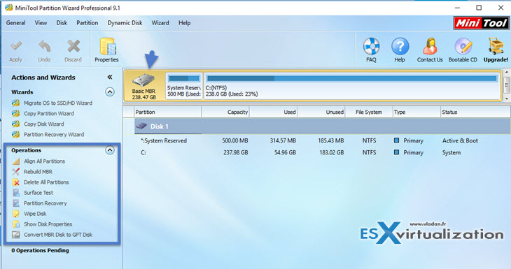Screen dimensions: 511x269
Task: Click the Copy Partition Wizard icon
Action: [x=15, y=113]
